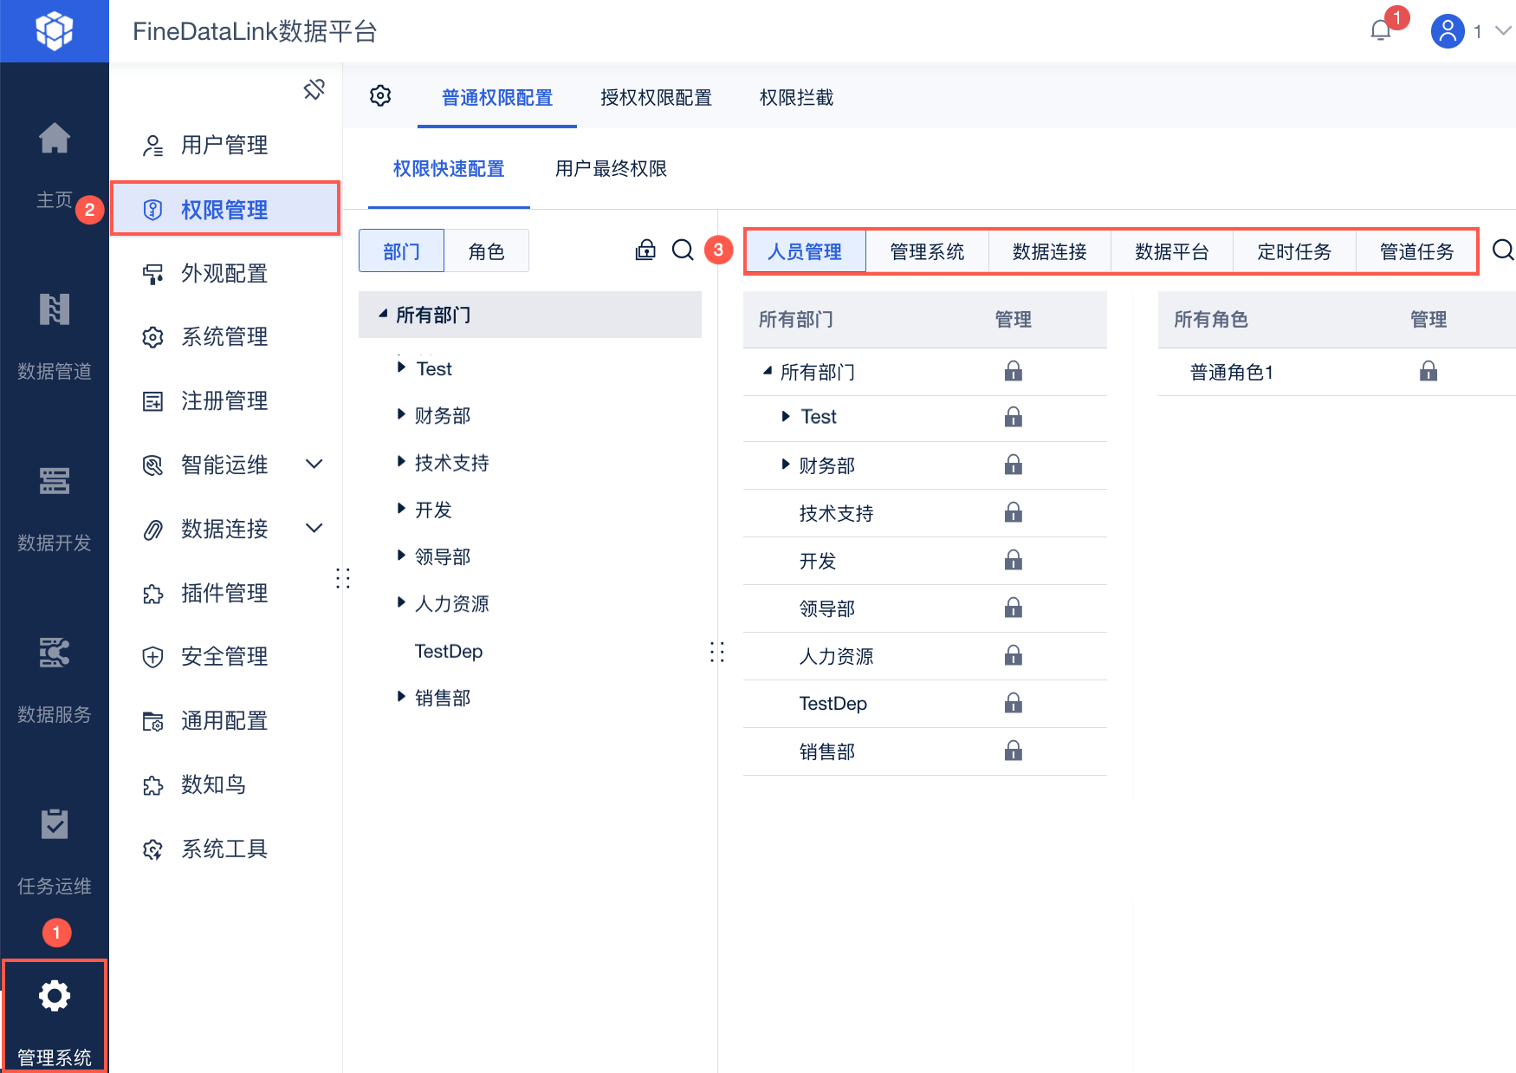Click the user avatar icon
This screenshot has height=1073, width=1516.
click(1448, 31)
